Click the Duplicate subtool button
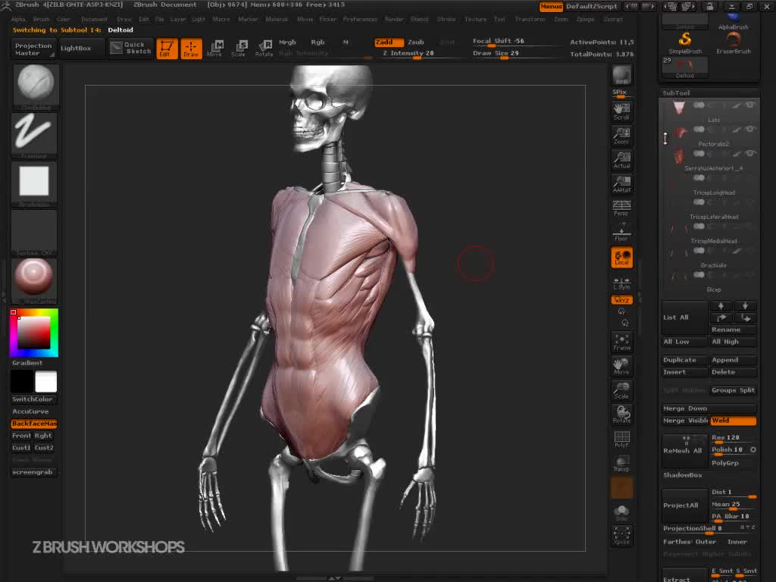The image size is (776, 582). pyautogui.click(x=684, y=360)
